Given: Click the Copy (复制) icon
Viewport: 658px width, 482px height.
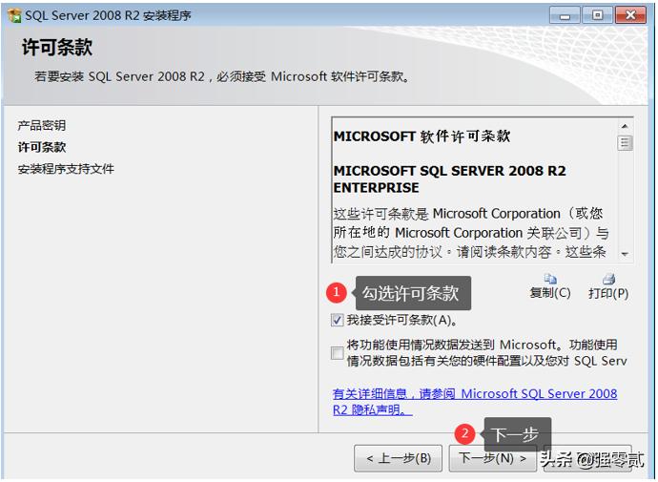Looking at the screenshot, I should point(550,279).
